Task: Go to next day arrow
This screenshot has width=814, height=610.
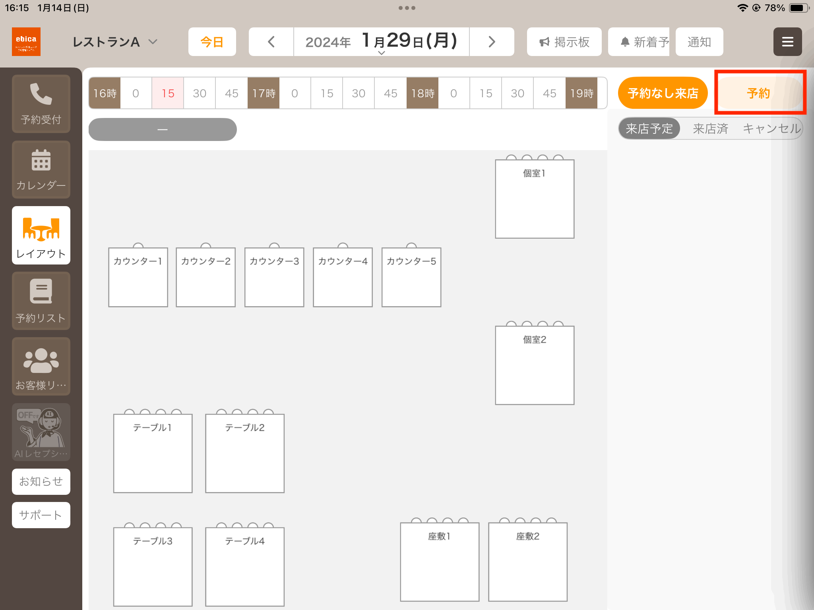Action: coord(492,42)
